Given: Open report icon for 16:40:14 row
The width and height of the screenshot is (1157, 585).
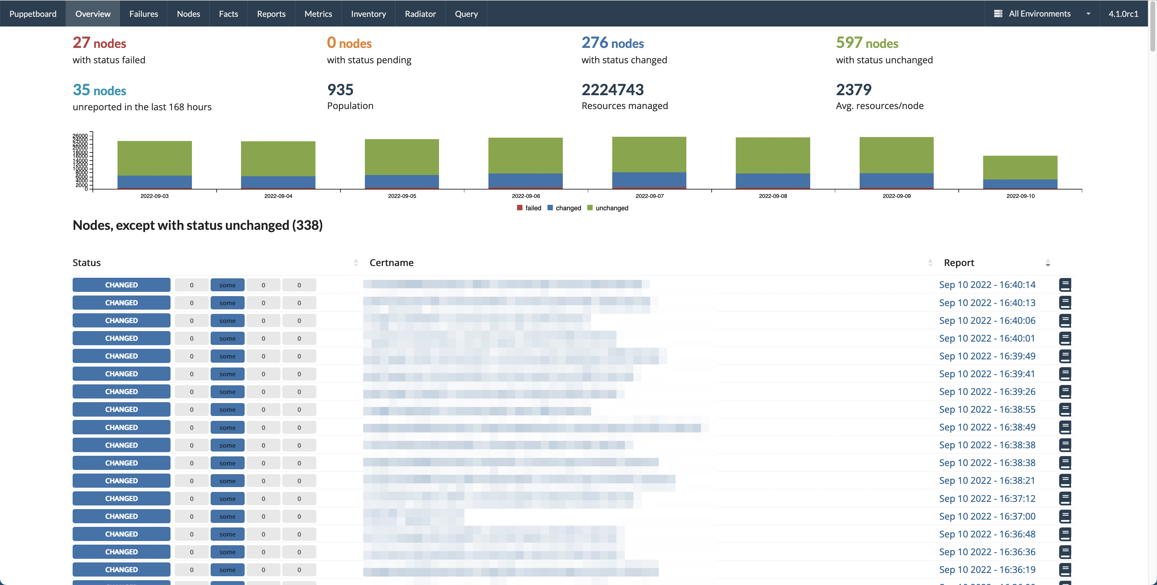Looking at the screenshot, I should 1065,285.
